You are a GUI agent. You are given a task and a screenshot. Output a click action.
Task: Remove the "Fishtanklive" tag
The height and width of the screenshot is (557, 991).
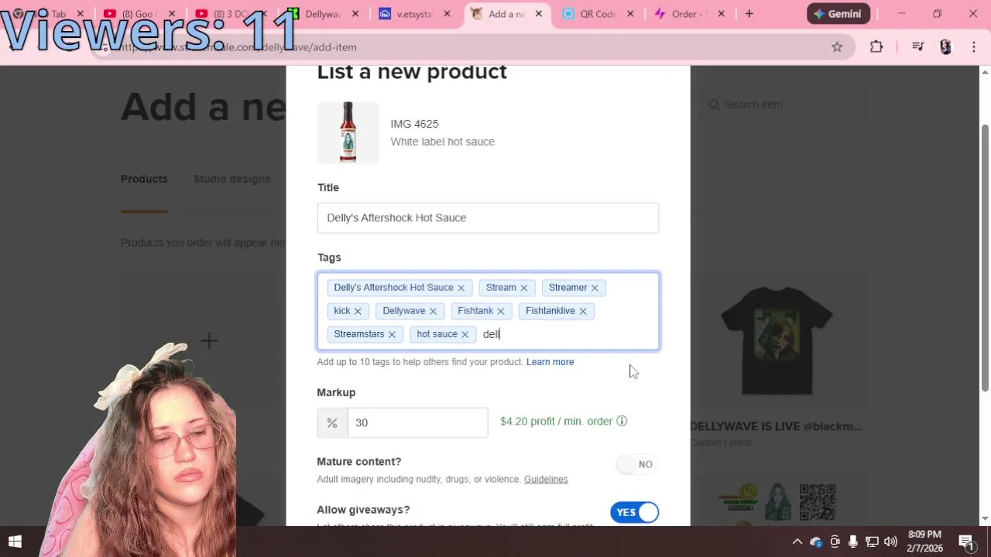pos(582,311)
